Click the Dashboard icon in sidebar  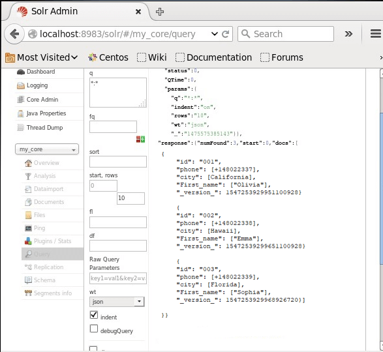(21, 72)
